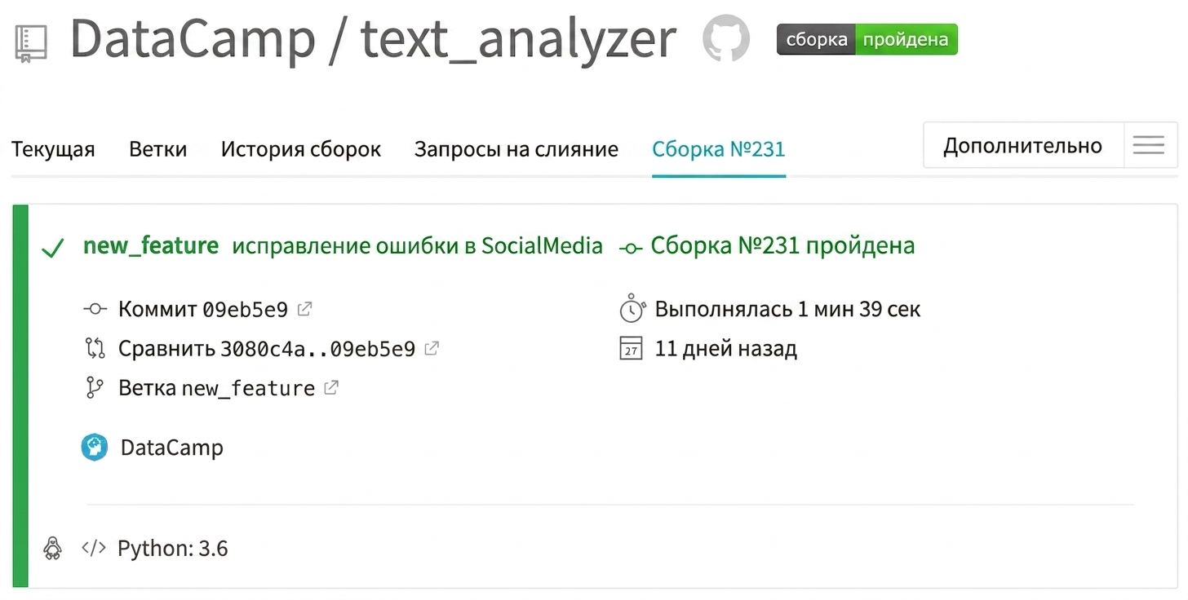The image size is (1188, 600).
Task: Open the 'DataCamp' owner link in title
Action: tap(193, 39)
